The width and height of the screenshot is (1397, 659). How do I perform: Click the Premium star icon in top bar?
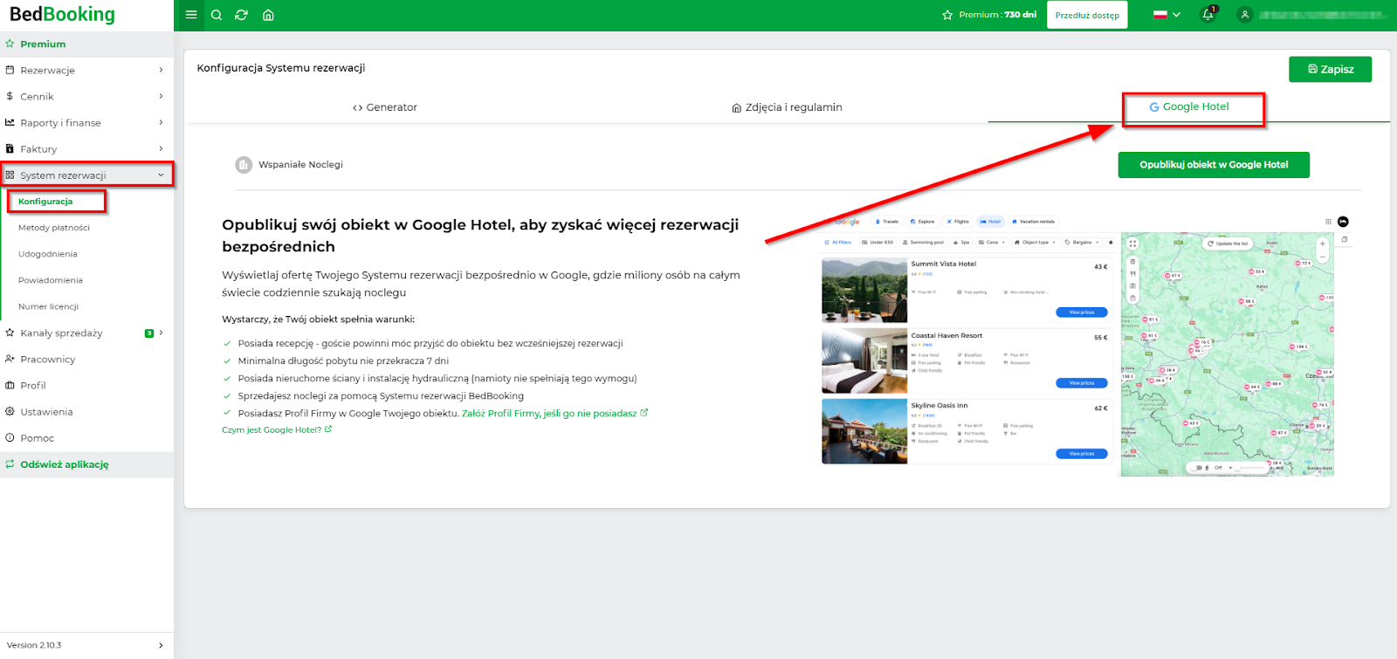[947, 15]
